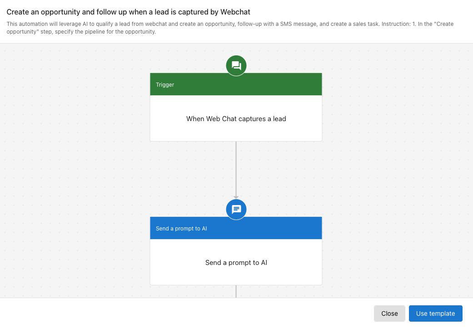The image size is (473, 328).
Task: Click the green web chat trigger icon
Action: point(236,66)
